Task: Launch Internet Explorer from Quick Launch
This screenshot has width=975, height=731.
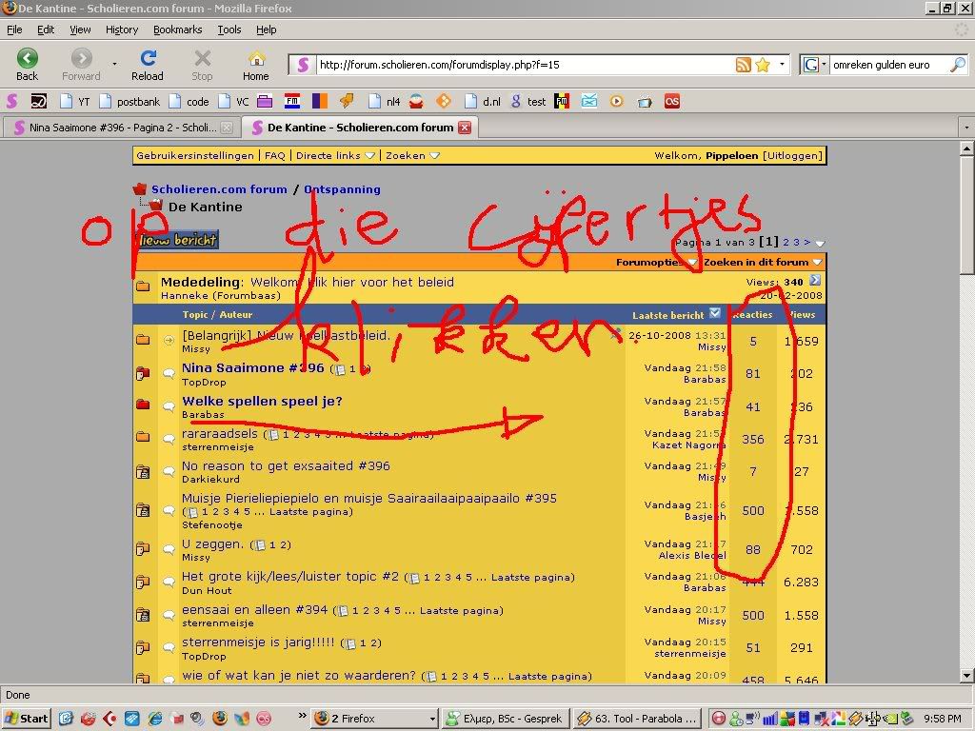Action: 154,718
